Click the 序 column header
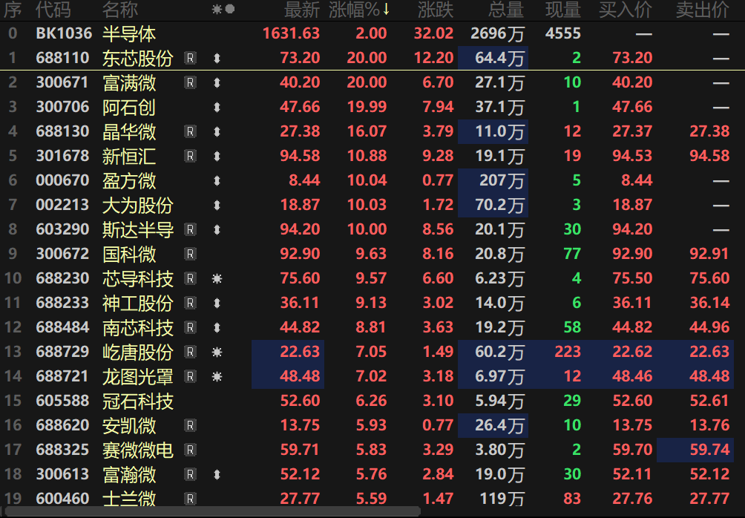 (13, 10)
